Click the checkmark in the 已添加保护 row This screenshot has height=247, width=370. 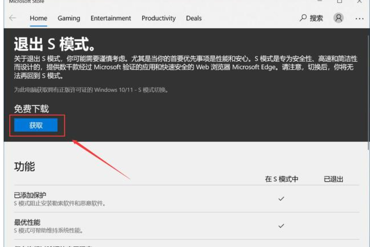click(281, 199)
